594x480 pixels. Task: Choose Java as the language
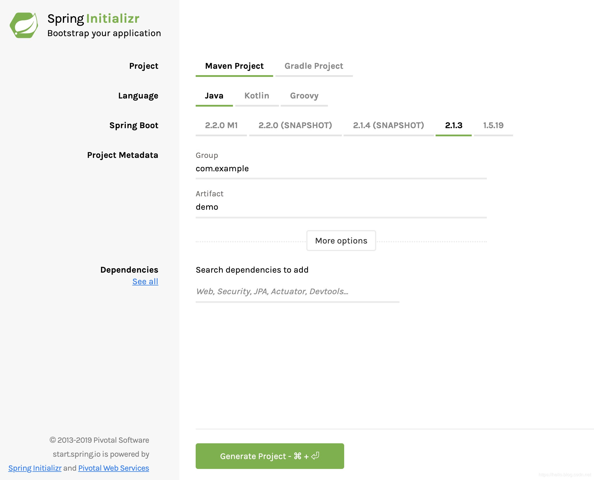click(214, 96)
